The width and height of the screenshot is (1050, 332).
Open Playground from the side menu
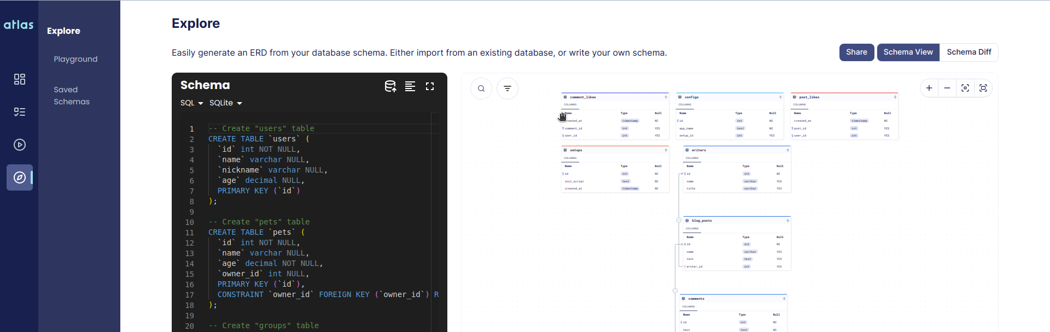[75, 59]
